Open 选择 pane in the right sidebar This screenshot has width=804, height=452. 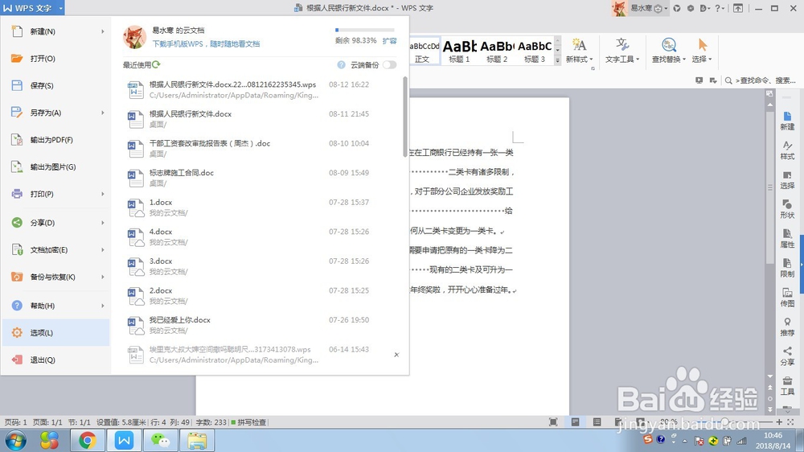pyautogui.click(x=788, y=180)
